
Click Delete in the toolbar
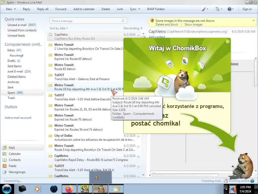(x=106, y=9)
